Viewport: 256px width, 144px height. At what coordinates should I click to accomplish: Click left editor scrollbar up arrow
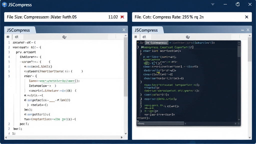(x=125, y=35)
